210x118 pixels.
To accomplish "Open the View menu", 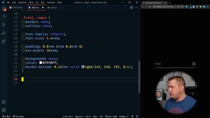I will 31,2.
